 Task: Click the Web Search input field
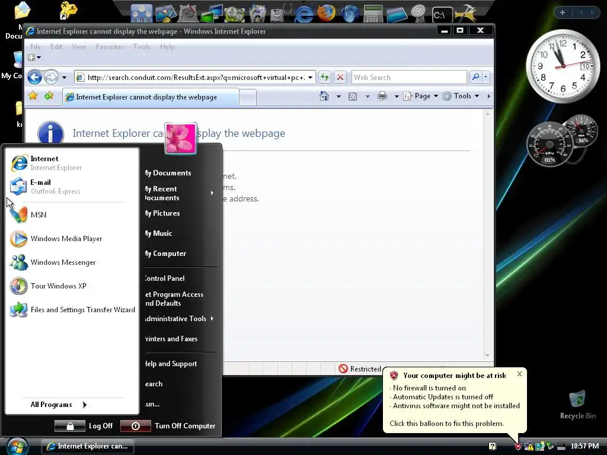409,78
